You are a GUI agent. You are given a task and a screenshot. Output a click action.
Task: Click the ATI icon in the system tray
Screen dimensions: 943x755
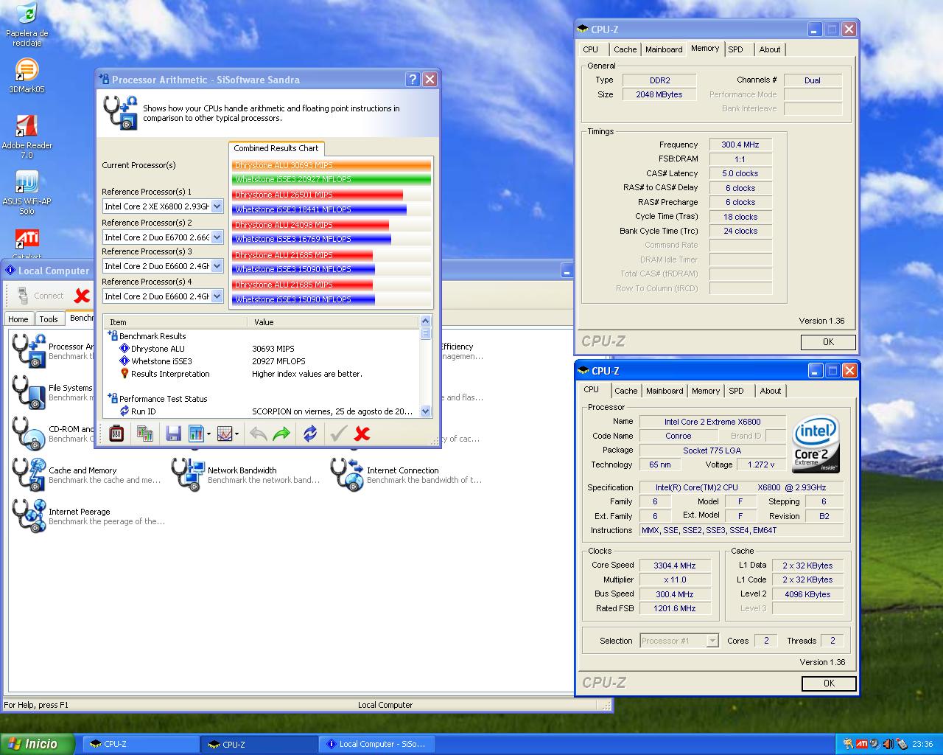coord(861,744)
